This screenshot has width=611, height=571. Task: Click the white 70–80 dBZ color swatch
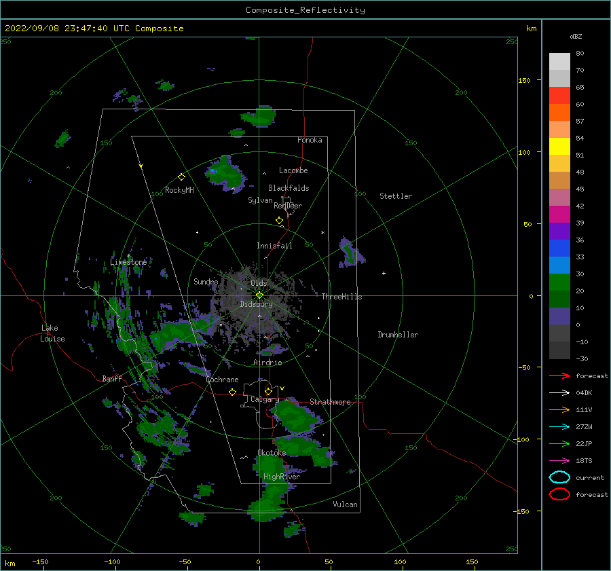tap(559, 62)
